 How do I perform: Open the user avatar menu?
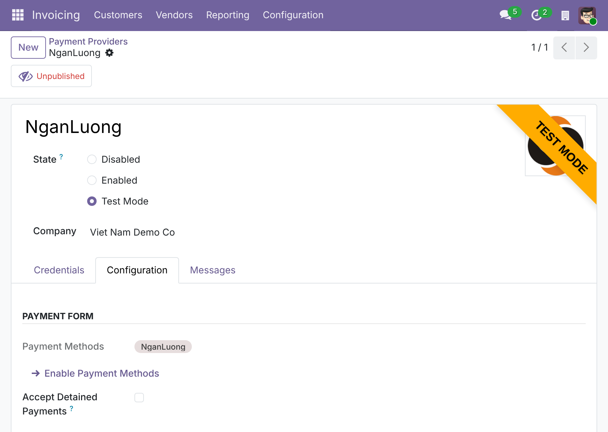587,16
